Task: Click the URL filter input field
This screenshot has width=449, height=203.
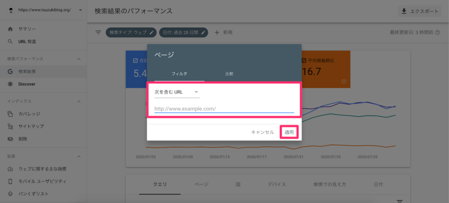Action: (x=224, y=109)
